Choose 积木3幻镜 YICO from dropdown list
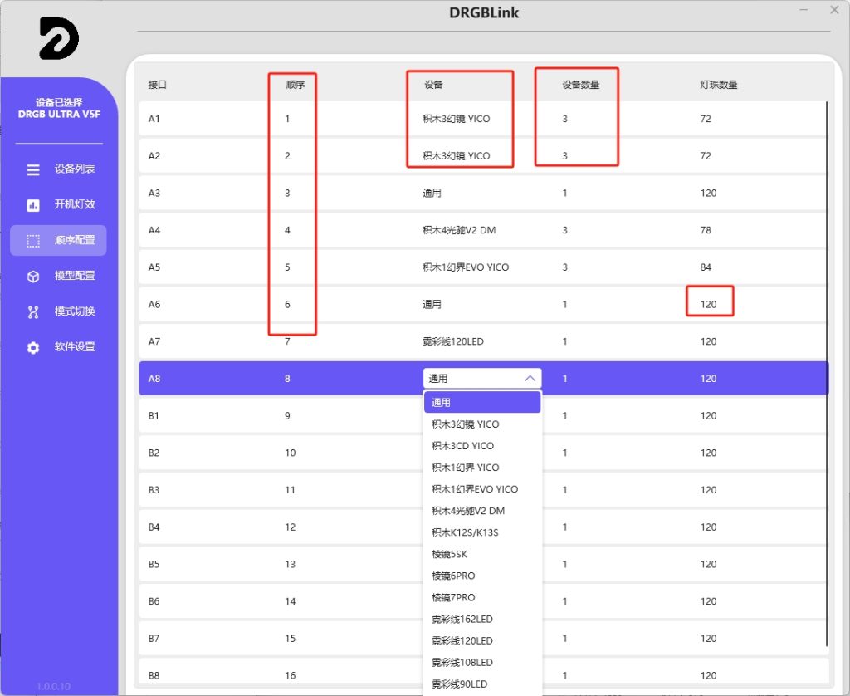 (x=482, y=424)
